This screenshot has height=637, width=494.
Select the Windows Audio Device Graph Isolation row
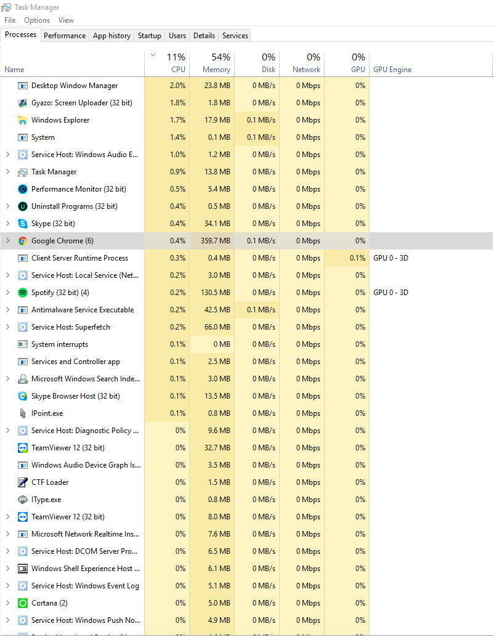point(247,465)
